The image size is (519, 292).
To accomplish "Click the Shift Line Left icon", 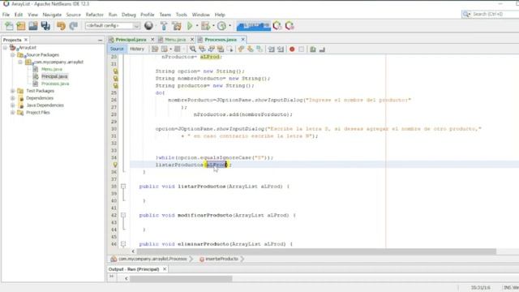I will tap(272, 49).
